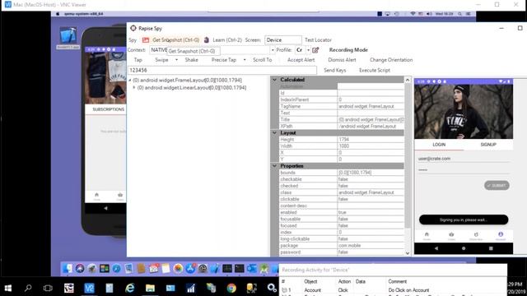
Task: Open Photos in the Mac dock
Action: tap(178, 269)
